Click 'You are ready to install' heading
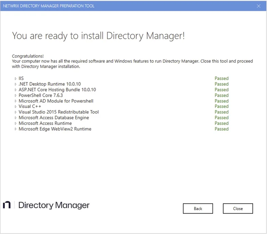 tap(98, 36)
